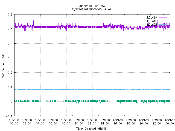Click the x-axis tick '120128 08:00'
175x131 pixels.
coord(66,122)
